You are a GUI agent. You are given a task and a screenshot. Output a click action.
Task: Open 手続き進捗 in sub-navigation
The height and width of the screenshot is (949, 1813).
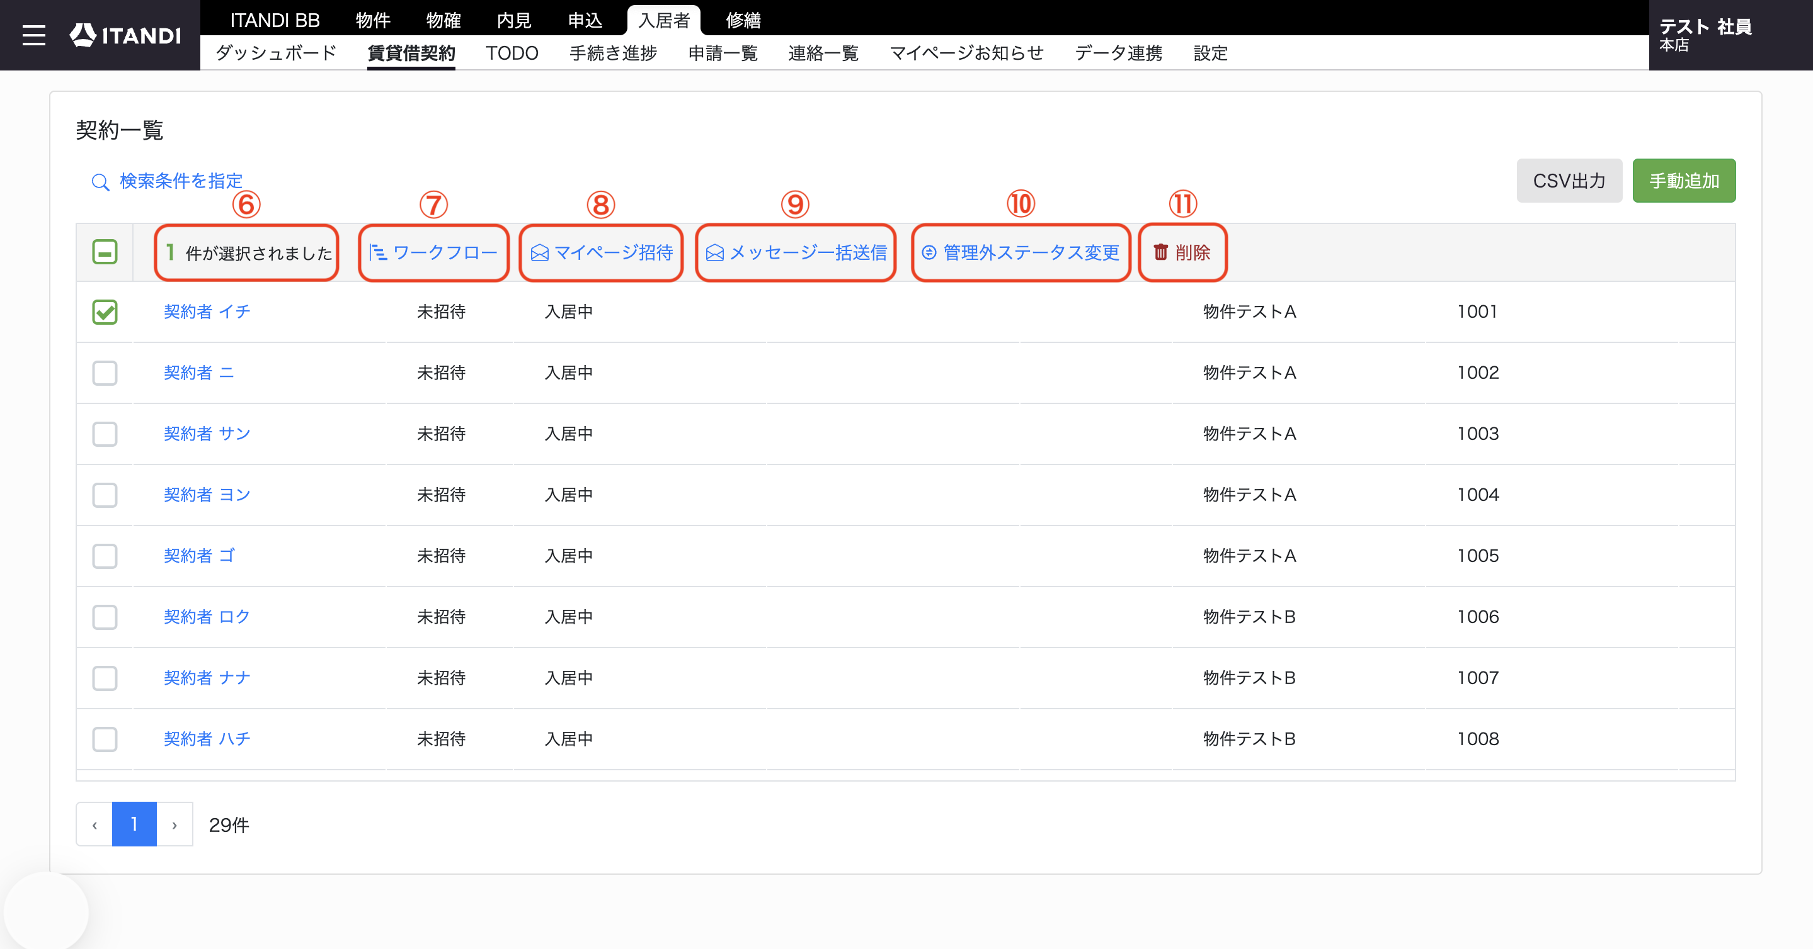tap(613, 53)
